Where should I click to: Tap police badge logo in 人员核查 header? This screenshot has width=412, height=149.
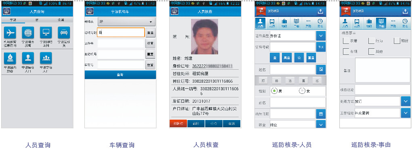click(174, 12)
